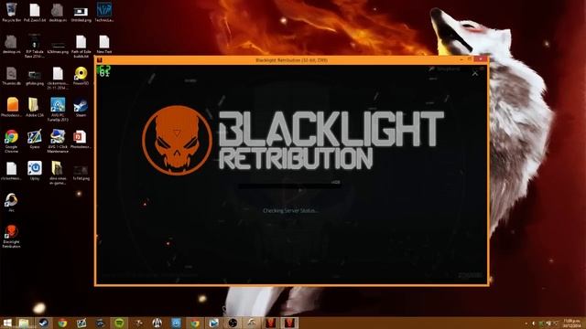Open the Path of Exile builds text file
The height and width of the screenshot is (329, 586).
coord(81,47)
